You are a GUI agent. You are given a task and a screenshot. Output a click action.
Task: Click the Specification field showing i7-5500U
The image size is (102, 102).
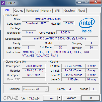pyautogui.click(x=60, y=38)
